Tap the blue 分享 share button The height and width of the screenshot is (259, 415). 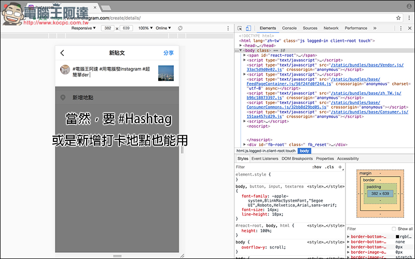pyautogui.click(x=168, y=53)
